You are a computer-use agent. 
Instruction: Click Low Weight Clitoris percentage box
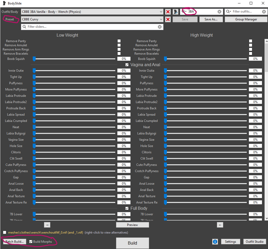(x=124, y=152)
